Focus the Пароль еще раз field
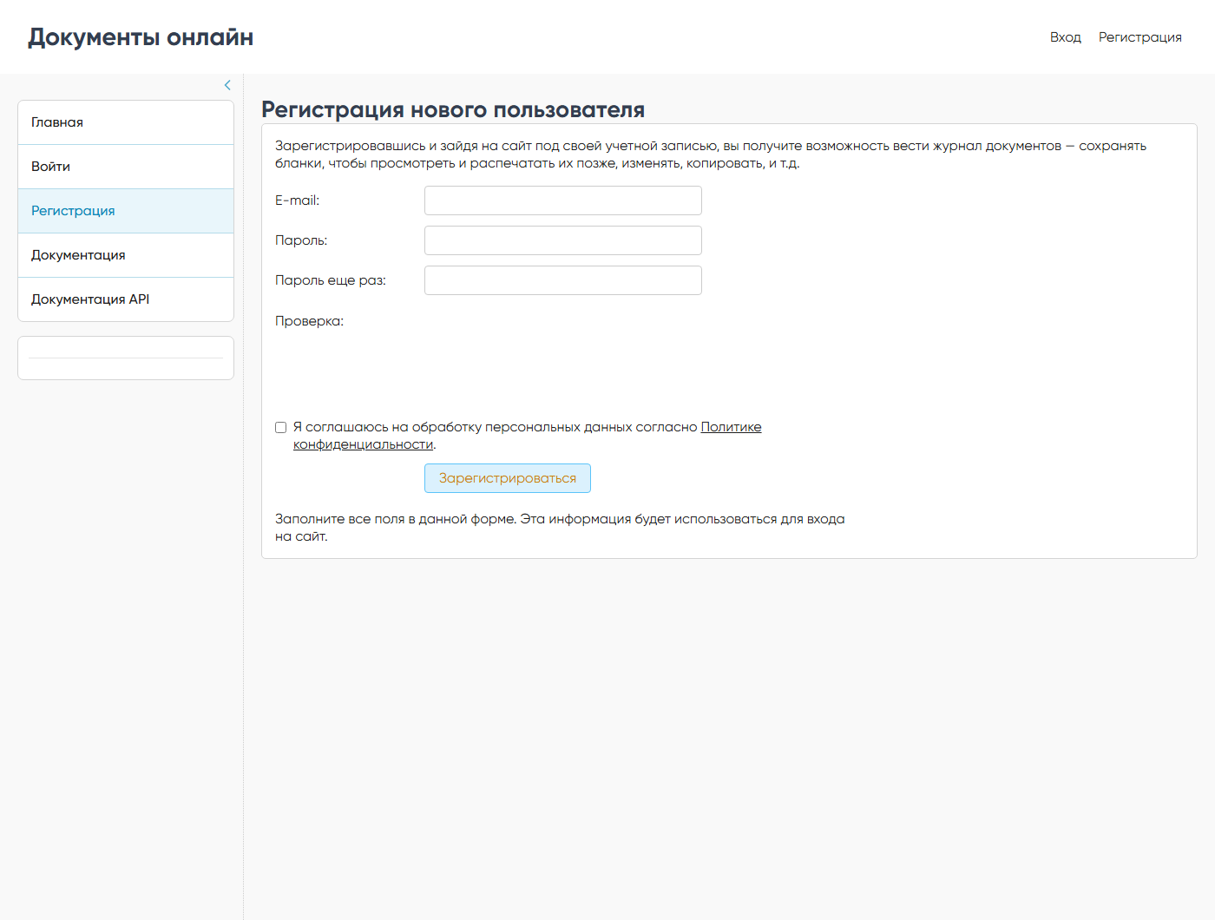The width and height of the screenshot is (1215, 920). point(562,280)
